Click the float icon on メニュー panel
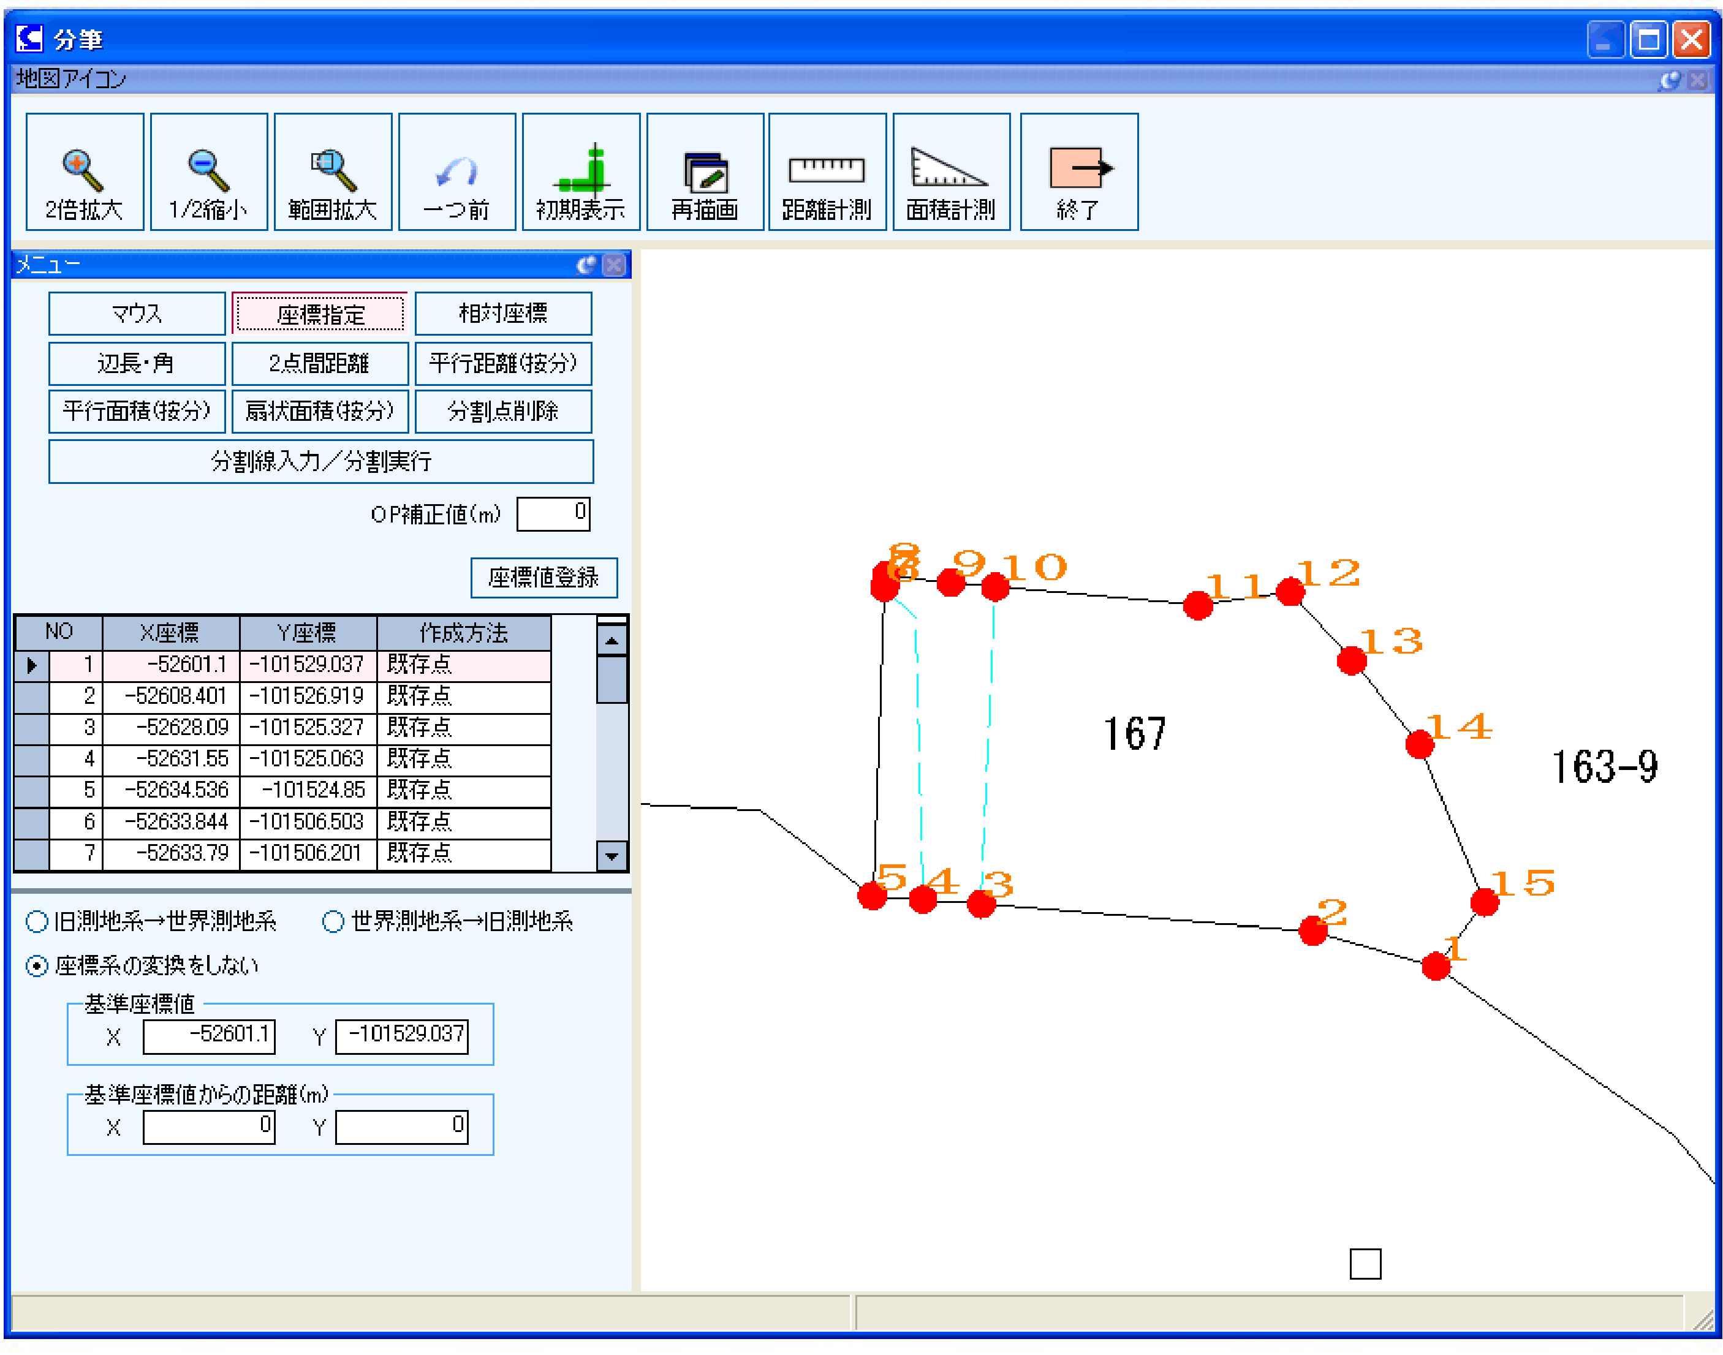This screenshot has height=1355, width=1723. click(x=586, y=265)
